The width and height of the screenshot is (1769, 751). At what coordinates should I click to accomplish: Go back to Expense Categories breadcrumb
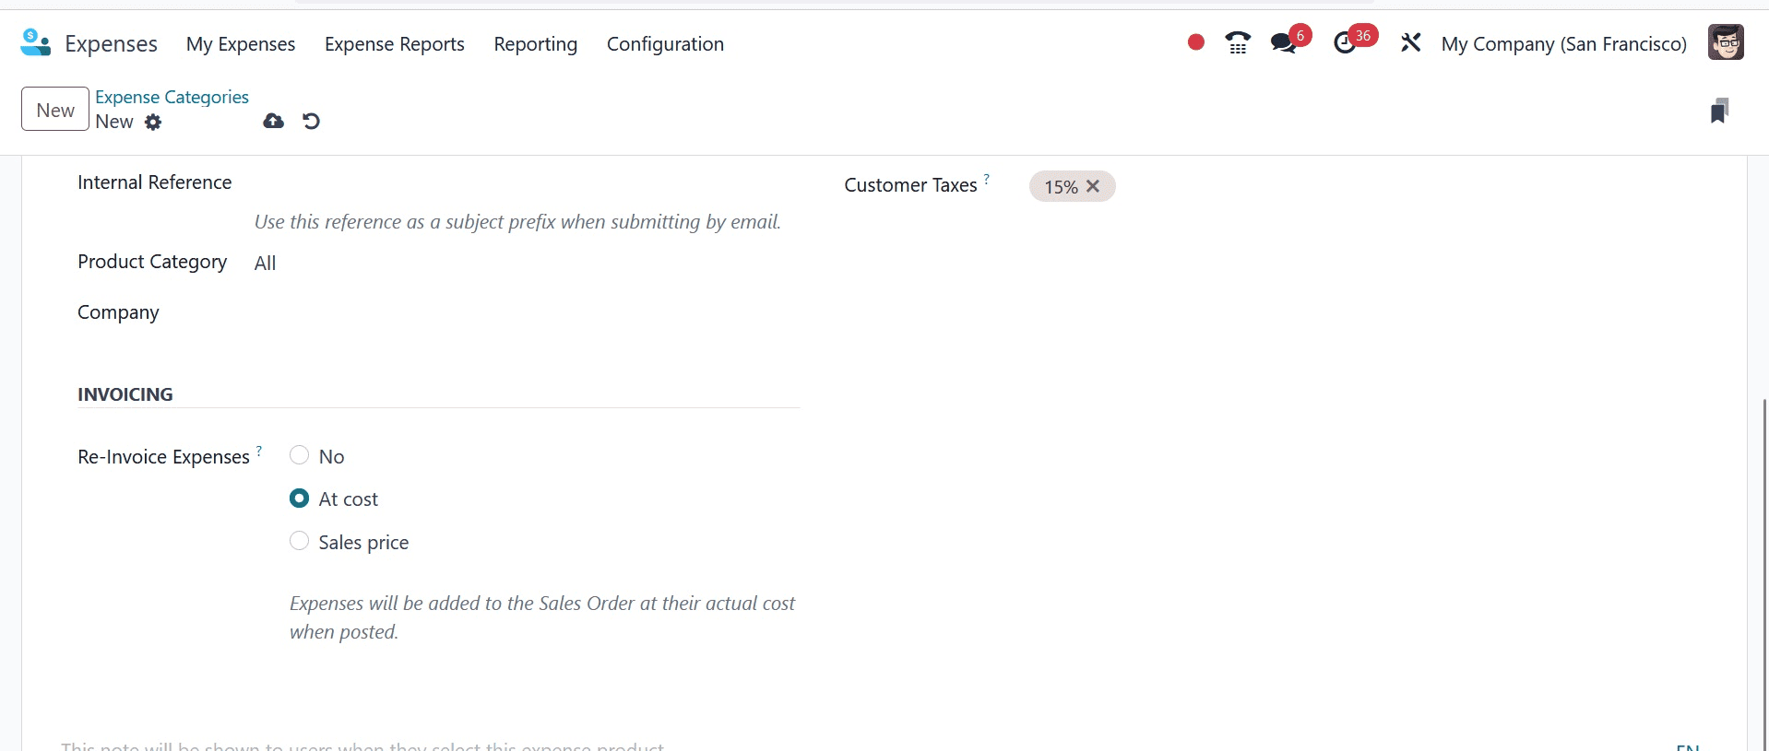tap(172, 97)
